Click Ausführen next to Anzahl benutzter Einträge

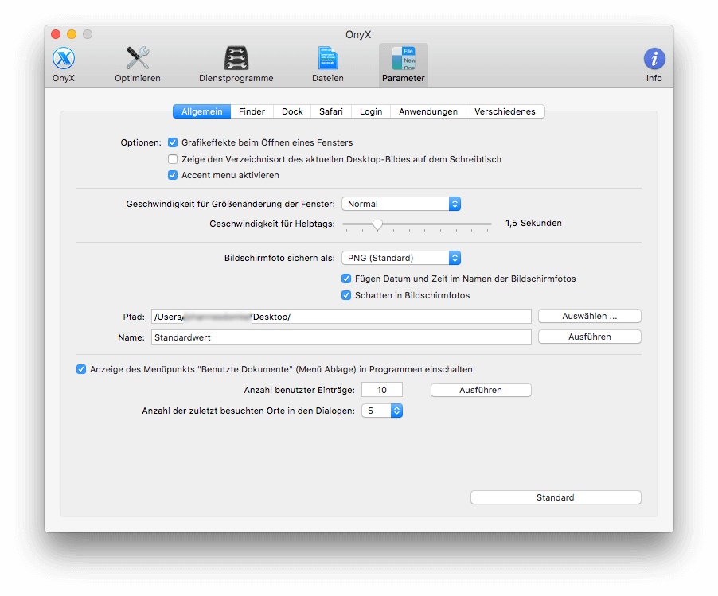[481, 390]
